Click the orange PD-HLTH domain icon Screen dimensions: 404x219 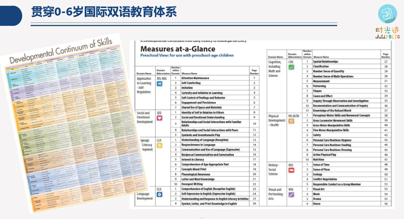pos(291,121)
